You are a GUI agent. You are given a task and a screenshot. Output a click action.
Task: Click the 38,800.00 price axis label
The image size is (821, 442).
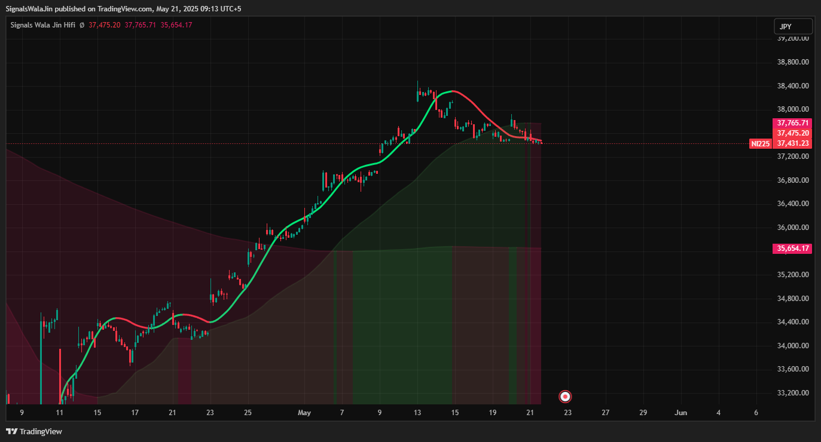793,62
